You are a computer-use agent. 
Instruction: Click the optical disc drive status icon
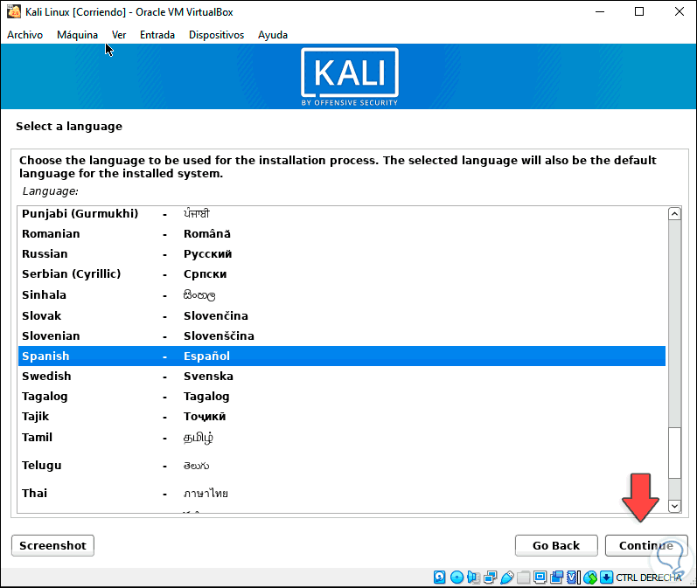(x=457, y=577)
